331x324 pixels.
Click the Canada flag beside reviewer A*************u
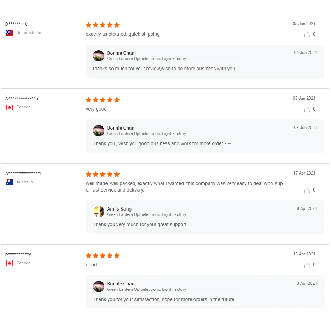[x=10, y=107]
